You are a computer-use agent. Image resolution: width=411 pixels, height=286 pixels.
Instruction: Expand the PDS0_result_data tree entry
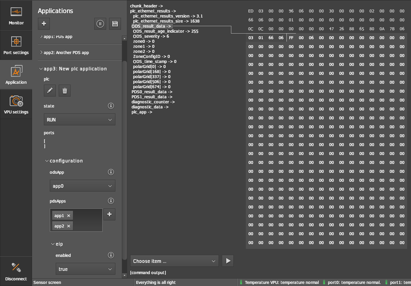click(x=152, y=92)
